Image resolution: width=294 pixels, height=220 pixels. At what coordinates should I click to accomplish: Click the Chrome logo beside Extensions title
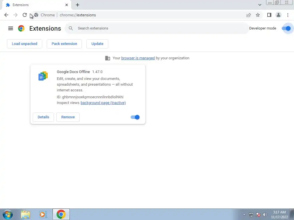tap(21, 28)
